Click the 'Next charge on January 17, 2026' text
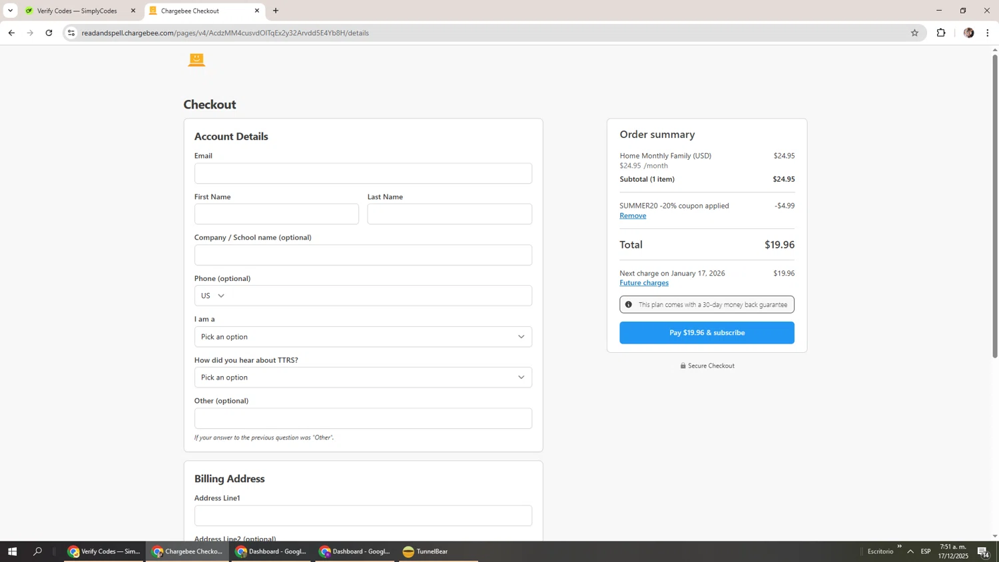 point(672,273)
